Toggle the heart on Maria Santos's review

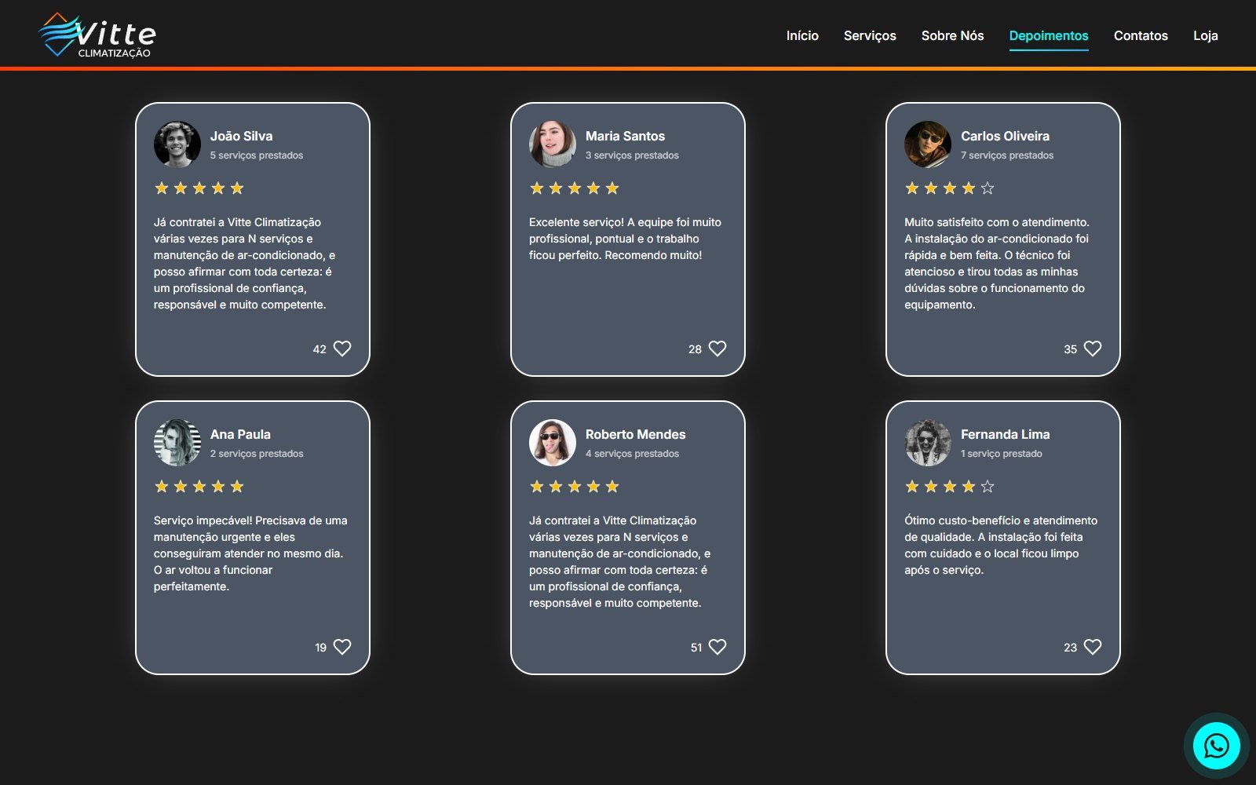pos(717,349)
